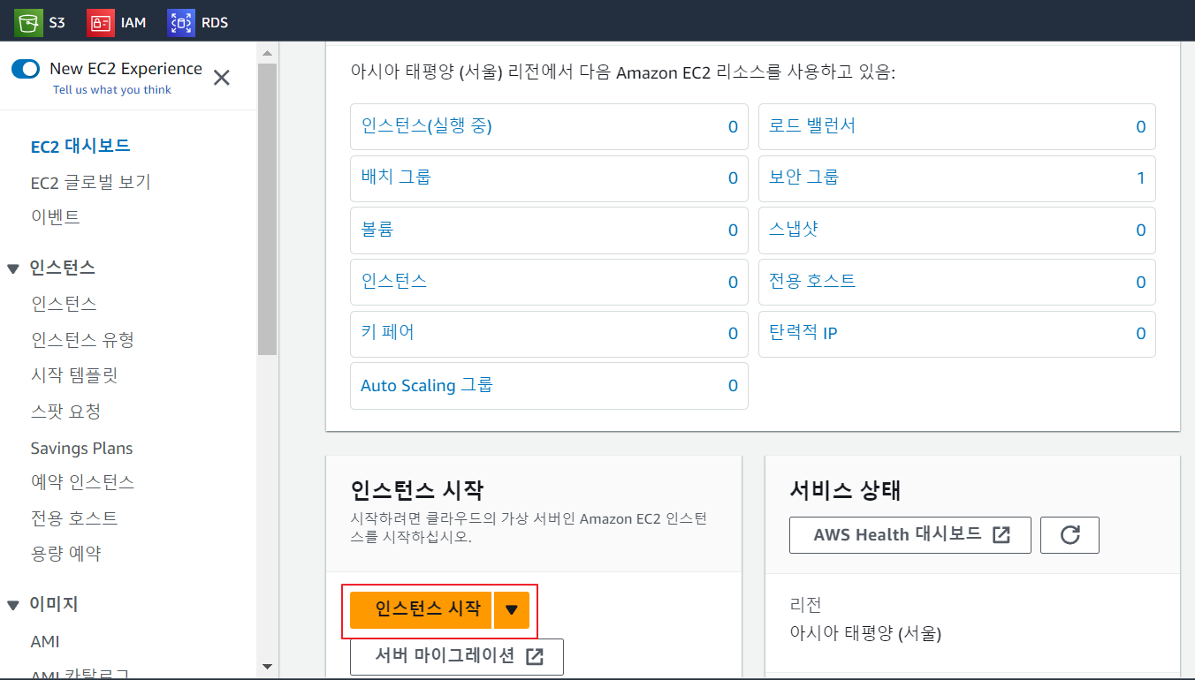Screen dimensions: 1195x680
Task: Click the orange 인스턴스 시작 button
Action: click(x=421, y=609)
